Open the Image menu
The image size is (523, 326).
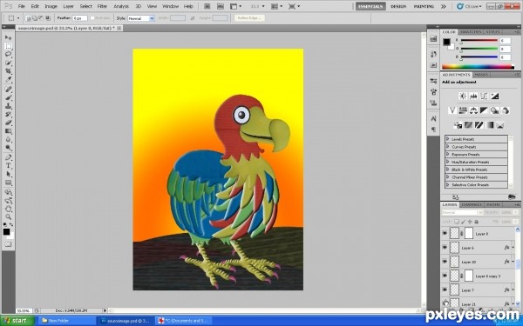51,6
